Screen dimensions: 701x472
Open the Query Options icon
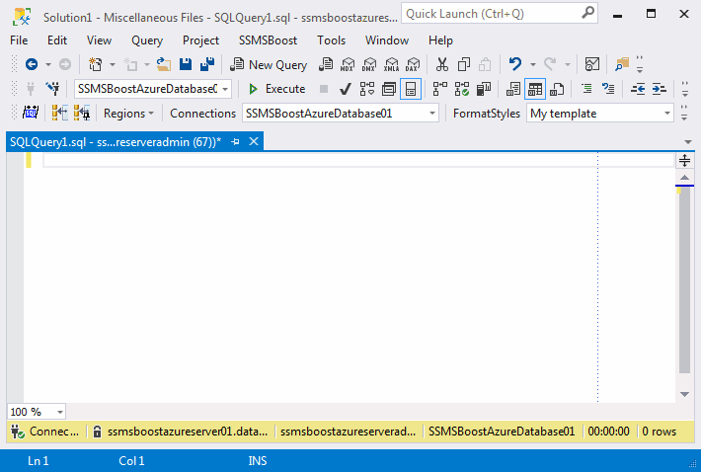point(389,89)
